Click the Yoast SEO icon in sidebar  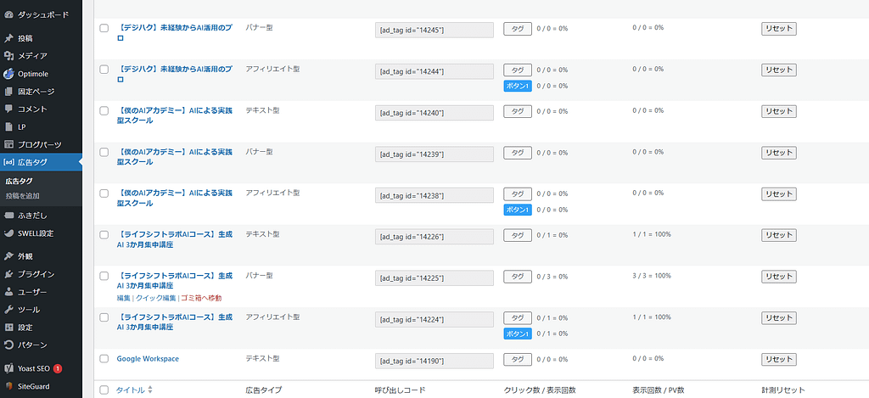8,369
